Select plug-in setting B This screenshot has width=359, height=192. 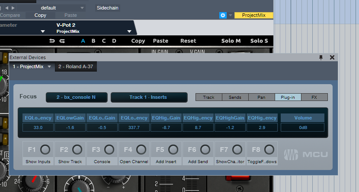(x=93, y=41)
